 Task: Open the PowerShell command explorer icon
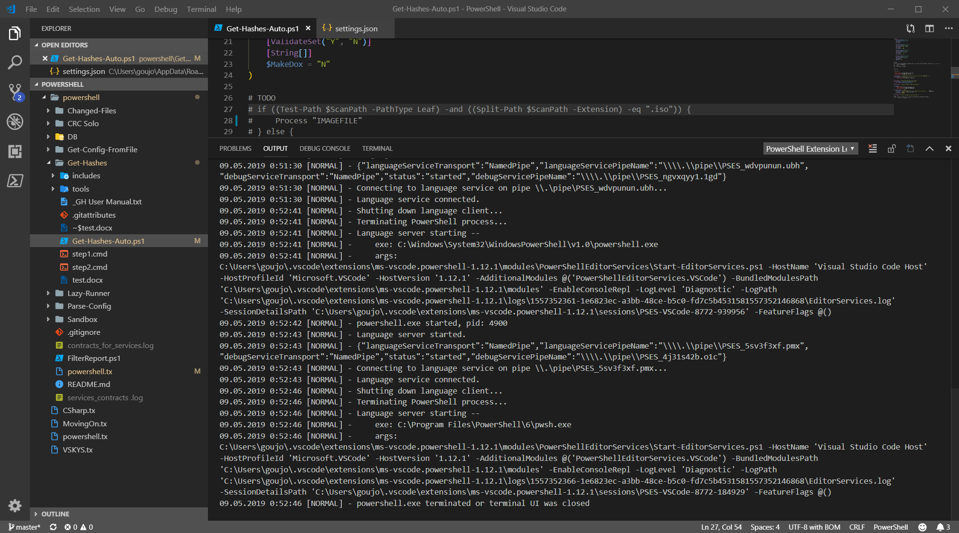(15, 181)
